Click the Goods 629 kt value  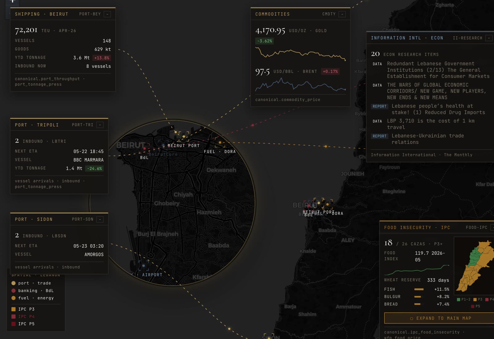pos(103,49)
